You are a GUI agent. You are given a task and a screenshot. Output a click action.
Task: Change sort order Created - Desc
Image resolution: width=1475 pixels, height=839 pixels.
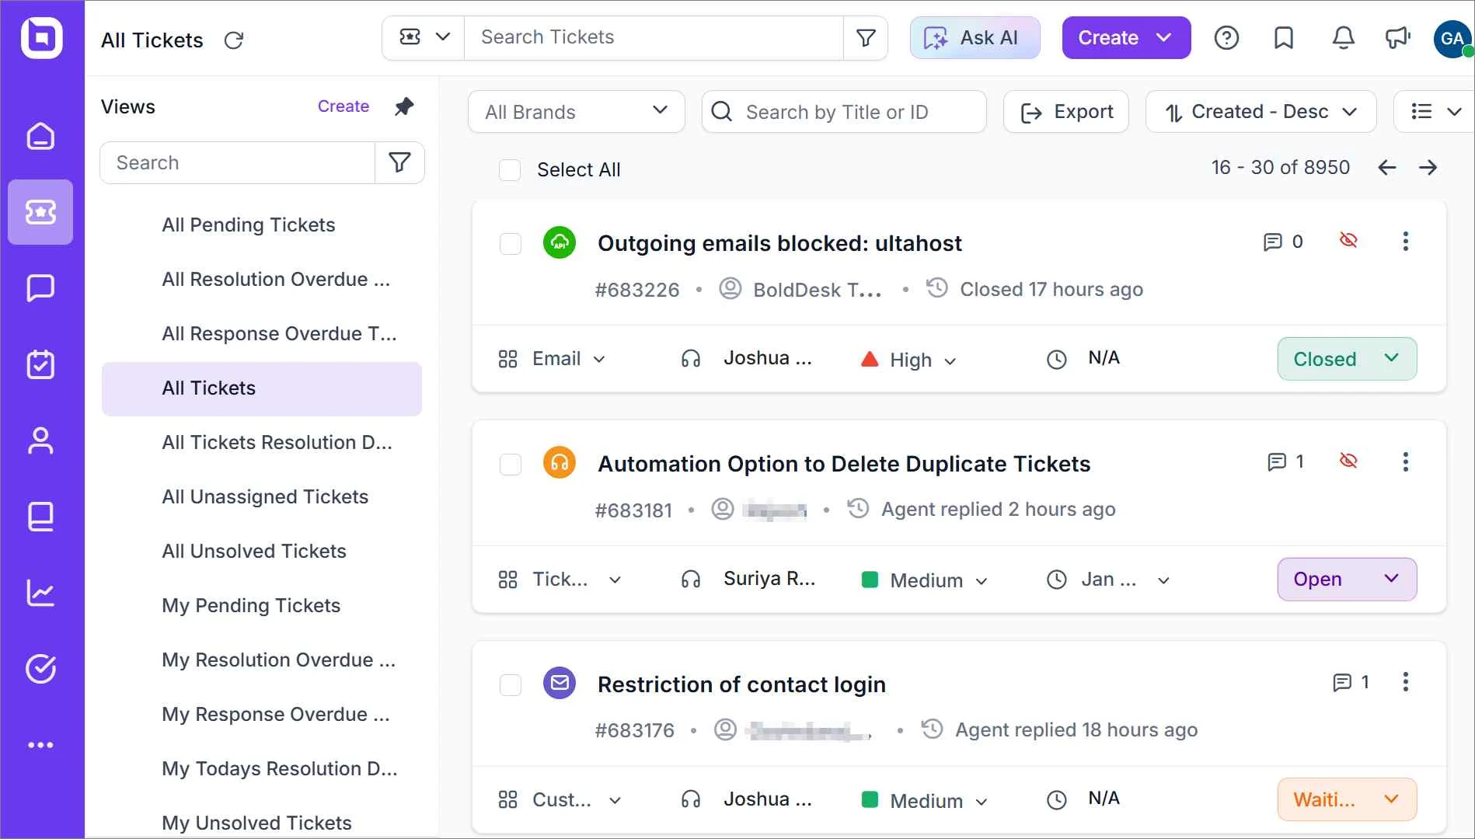coord(1261,112)
